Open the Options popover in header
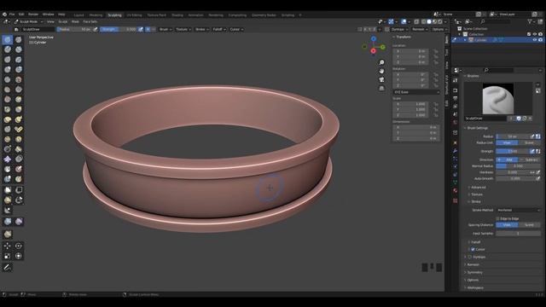Screen dimensions: 546x307 (x=439, y=30)
